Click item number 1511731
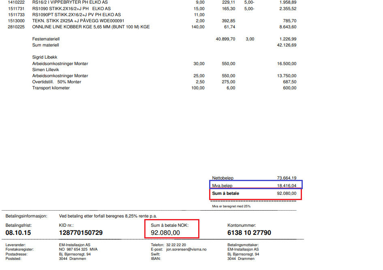383x270 pixels. pyautogui.click(x=16, y=8)
